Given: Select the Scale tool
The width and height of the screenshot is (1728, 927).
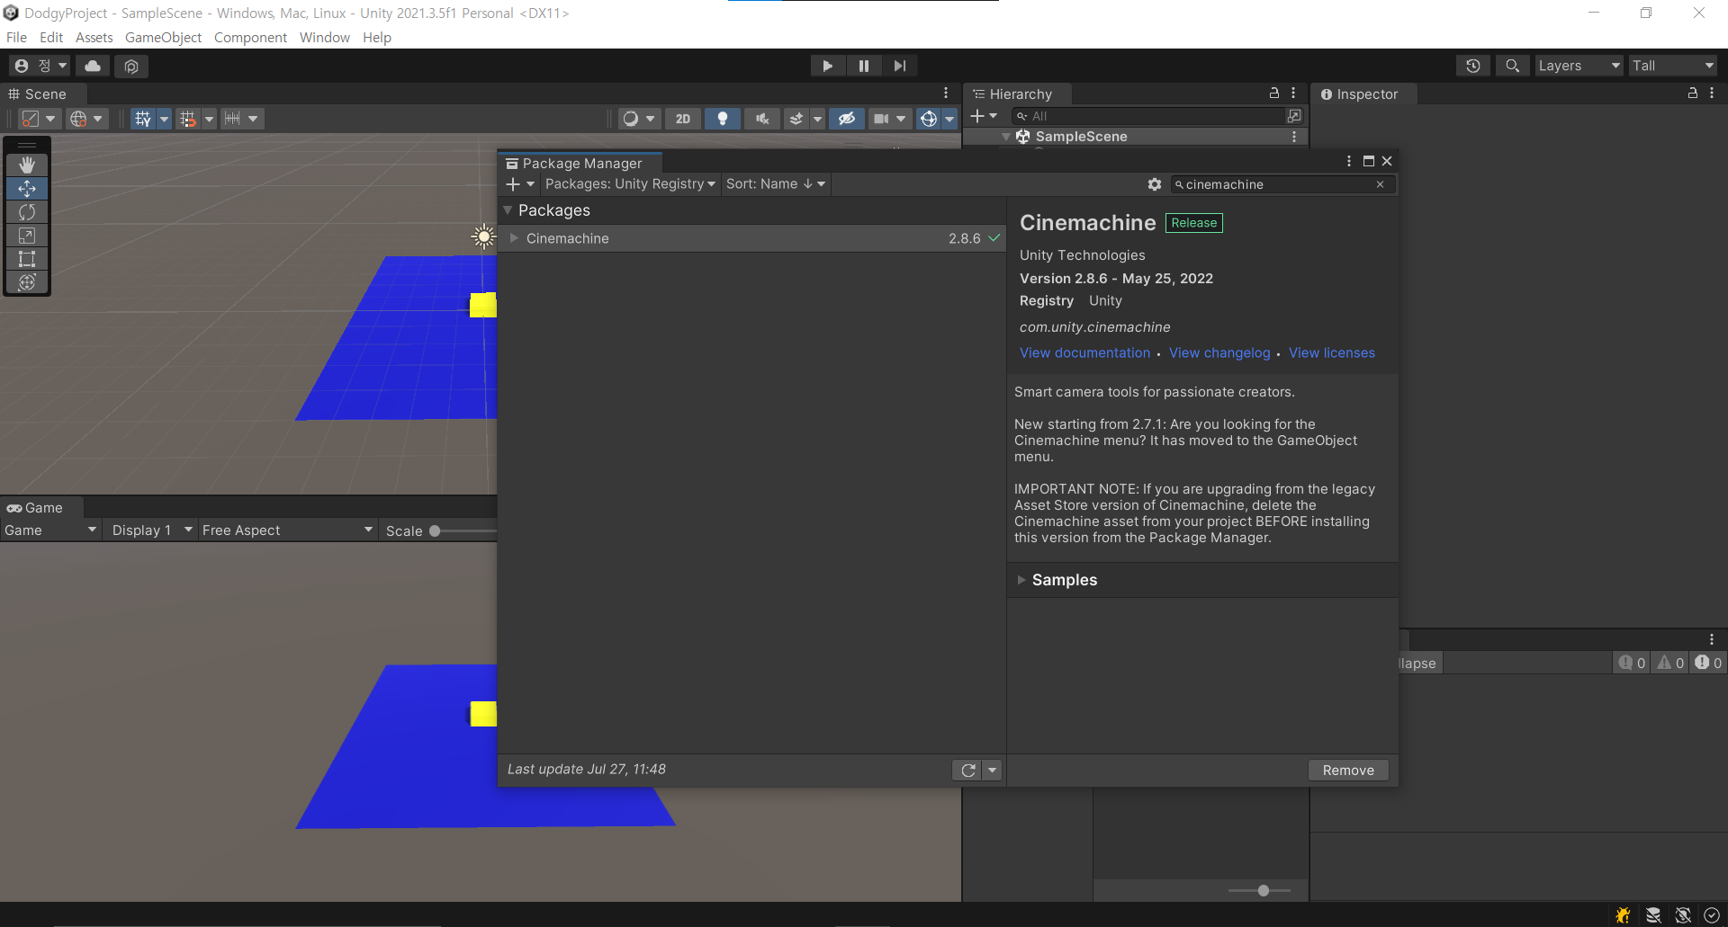Looking at the screenshot, I should pos(27,236).
